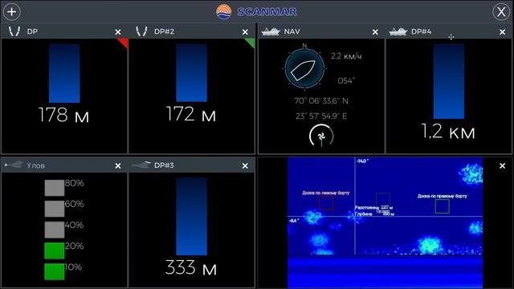Select the DP#4 panel title

[x=421, y=31]
